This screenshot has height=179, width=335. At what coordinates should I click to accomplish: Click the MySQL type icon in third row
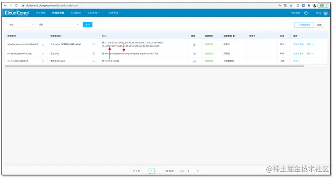pyautogui.click(x=194, y=61)
